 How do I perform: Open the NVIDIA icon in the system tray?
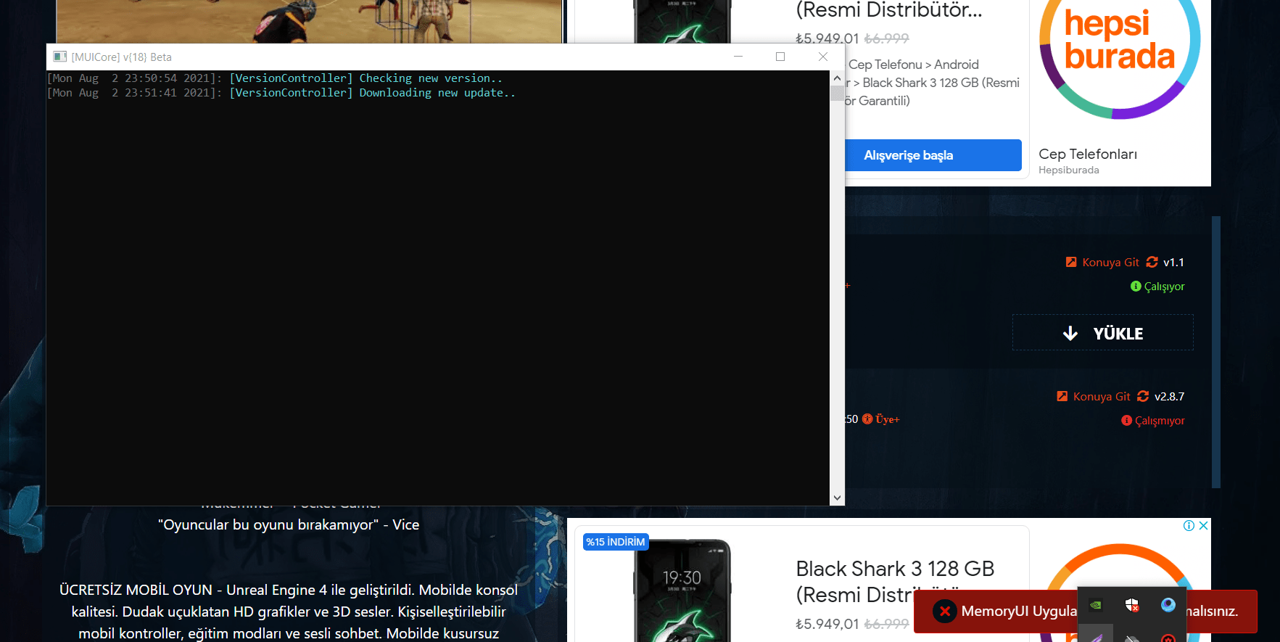[1097, 604]
